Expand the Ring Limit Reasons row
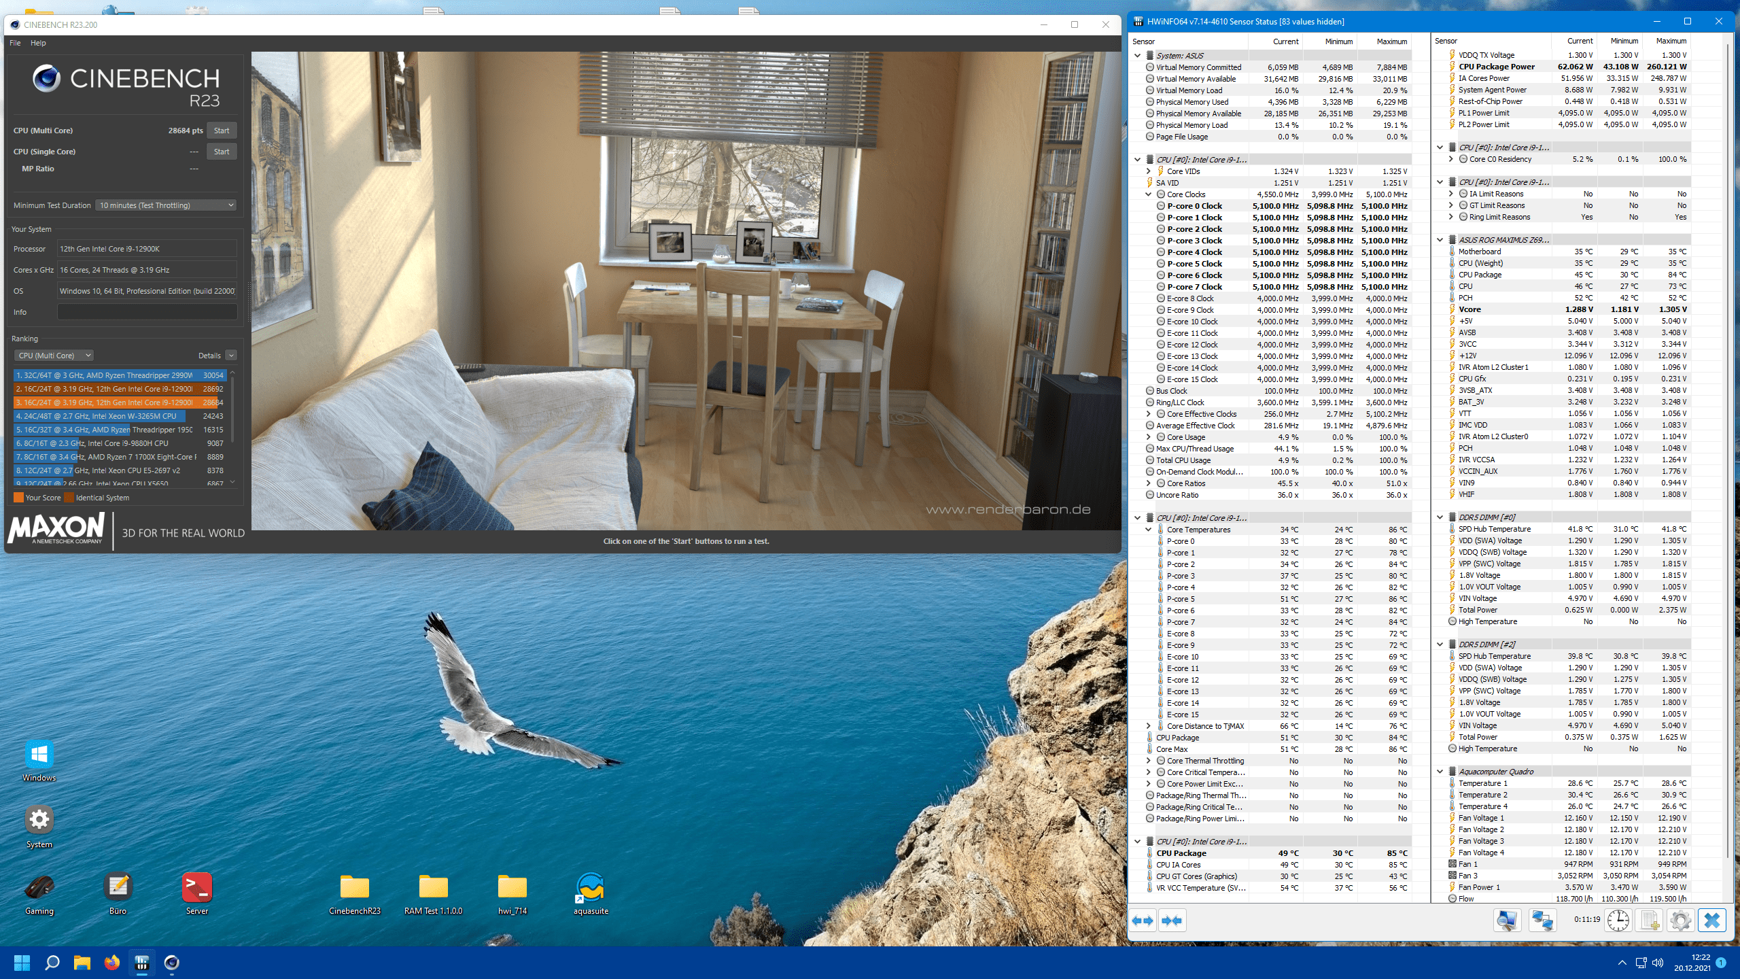Image resolution: width=1740 pixels, height=979 pixels. pos(1451,217)
